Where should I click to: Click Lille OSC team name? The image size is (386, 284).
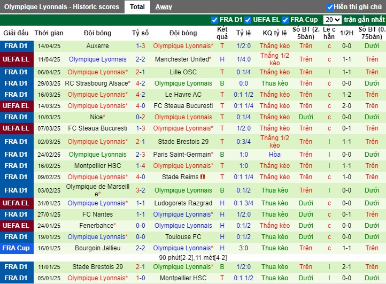click(183, 72)
